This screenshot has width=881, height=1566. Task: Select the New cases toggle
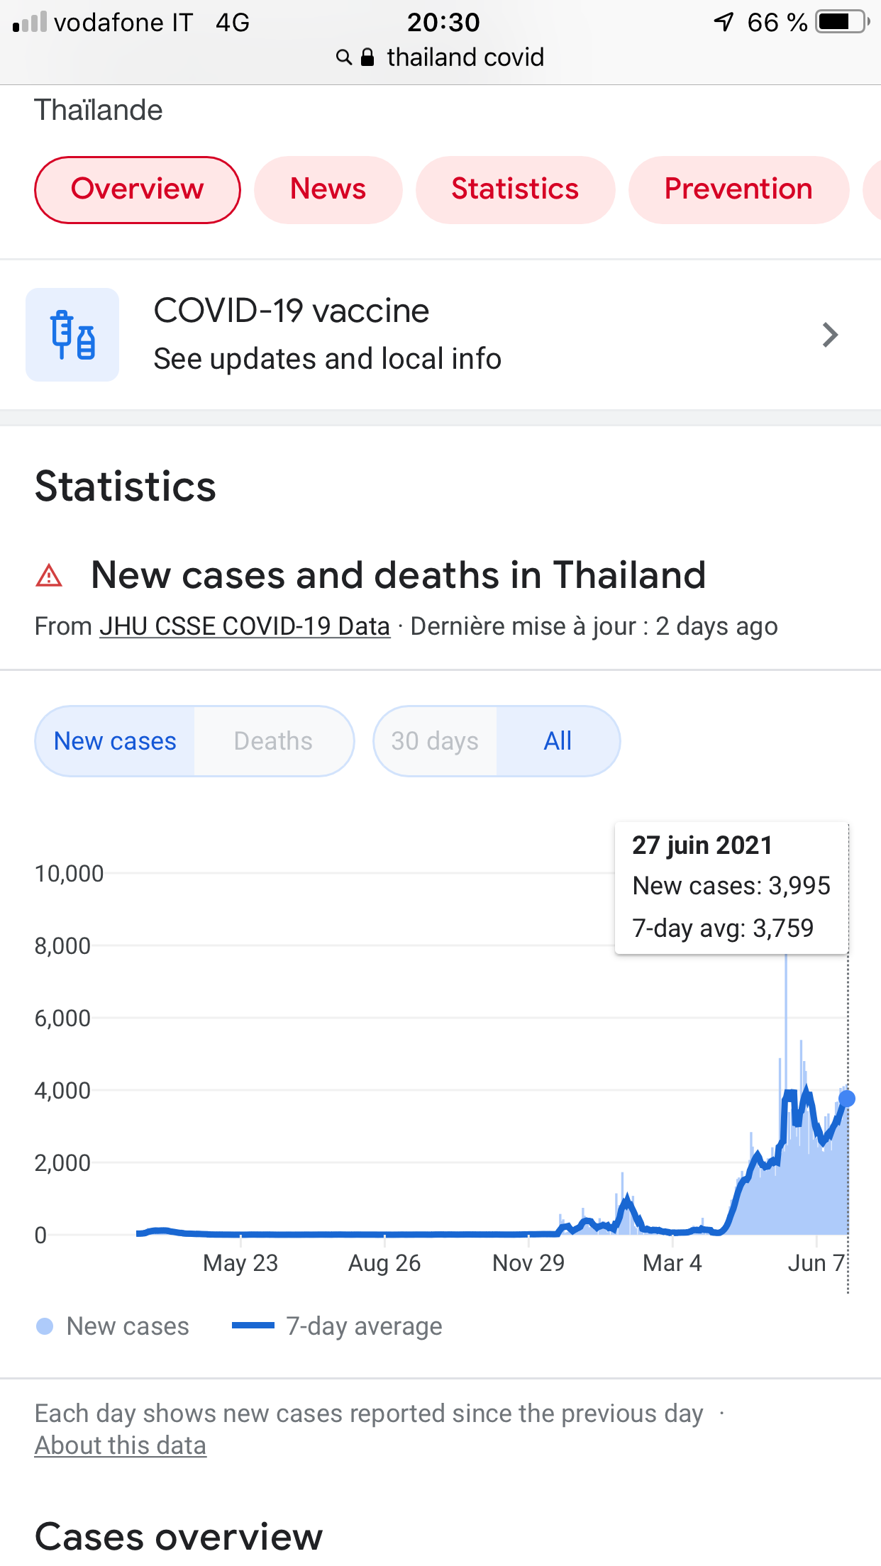click(x=115, y=741)
